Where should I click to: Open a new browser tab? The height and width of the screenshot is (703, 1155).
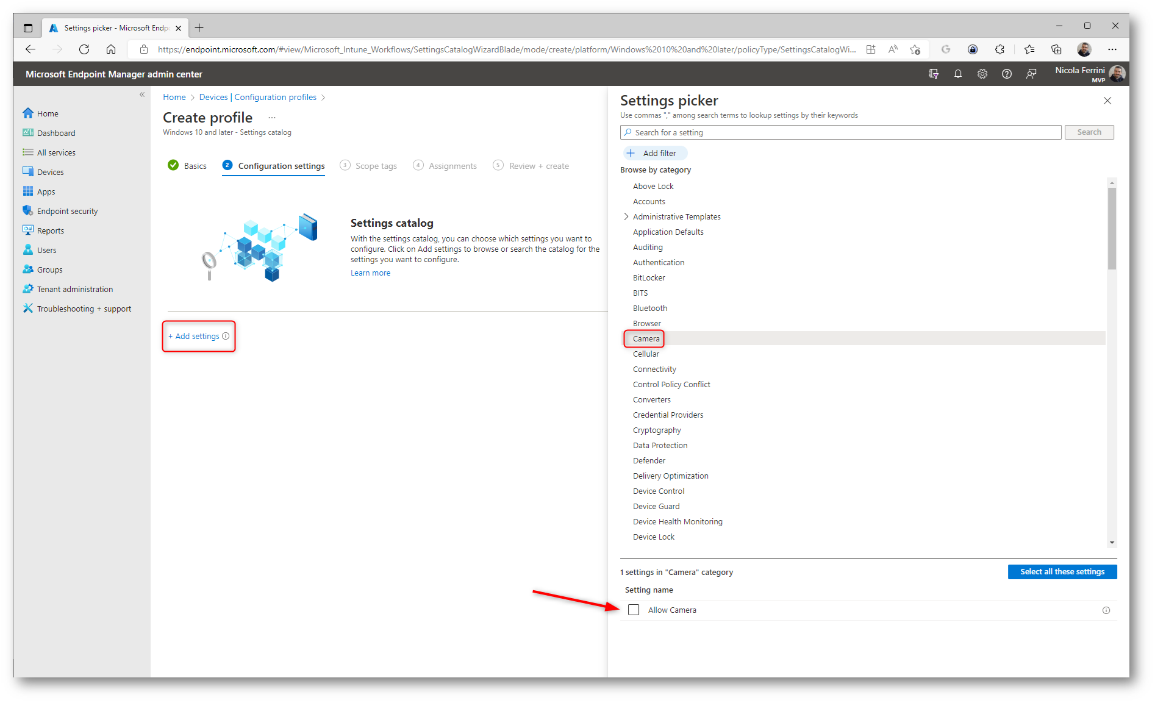pos(199,28)
